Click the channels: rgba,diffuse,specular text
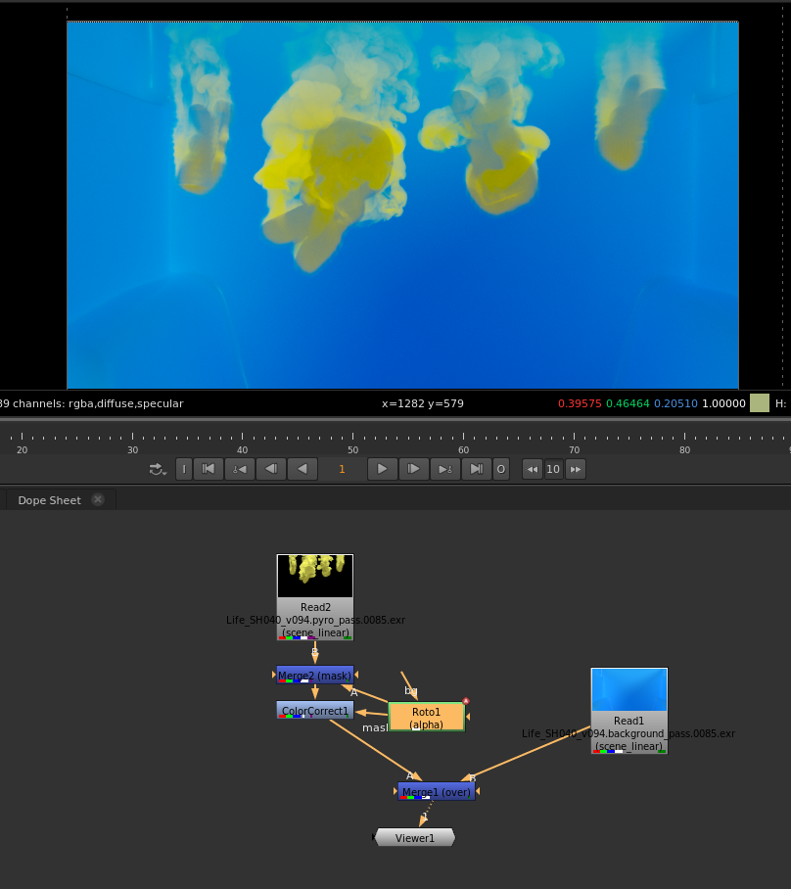791x889 pixels. (x=98, y=403)
